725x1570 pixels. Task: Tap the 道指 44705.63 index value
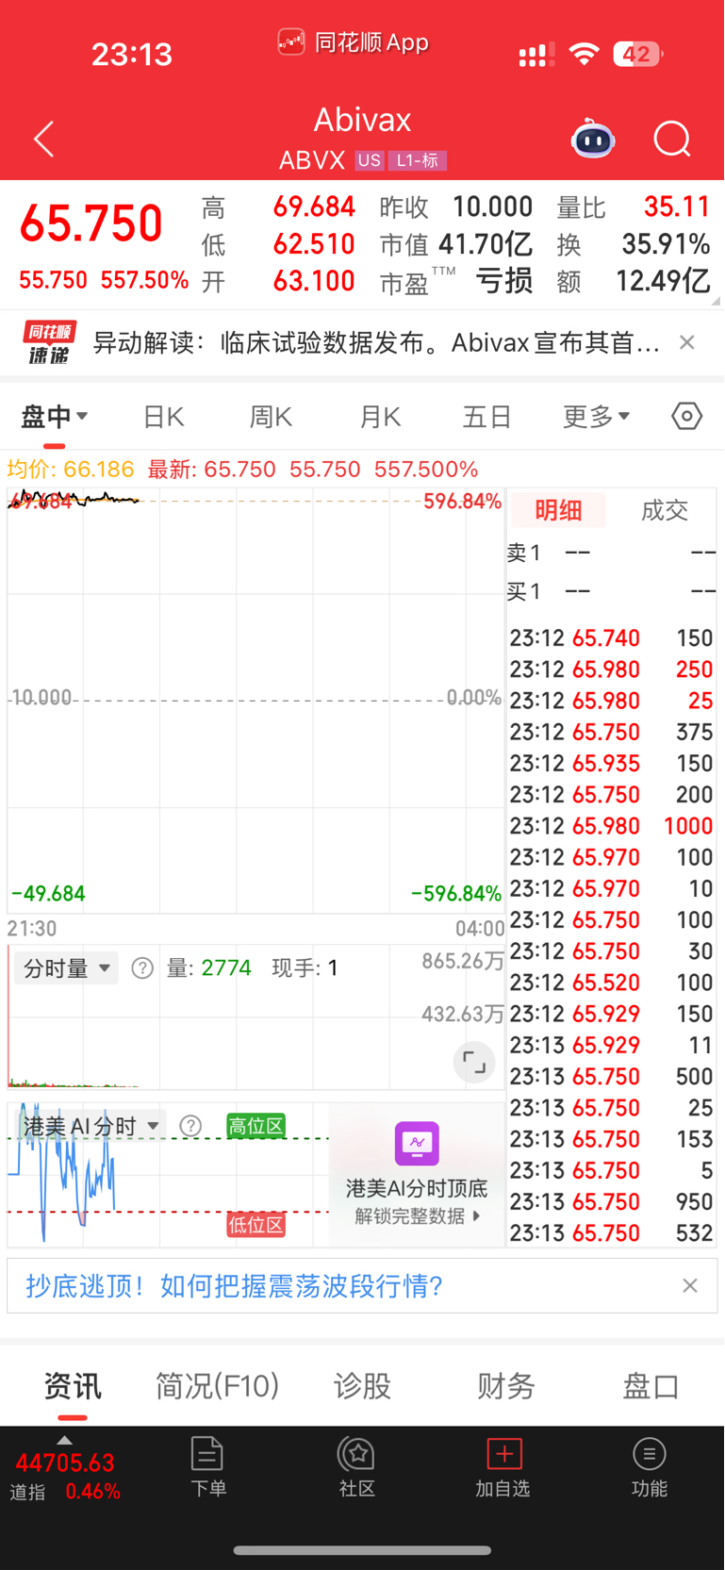[x=65, y=1463]
